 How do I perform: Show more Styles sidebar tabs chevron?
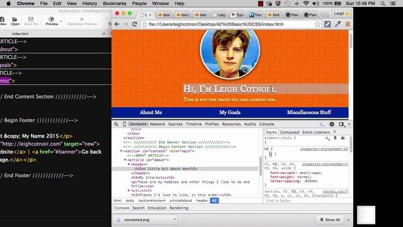click(x=334, y=132)
